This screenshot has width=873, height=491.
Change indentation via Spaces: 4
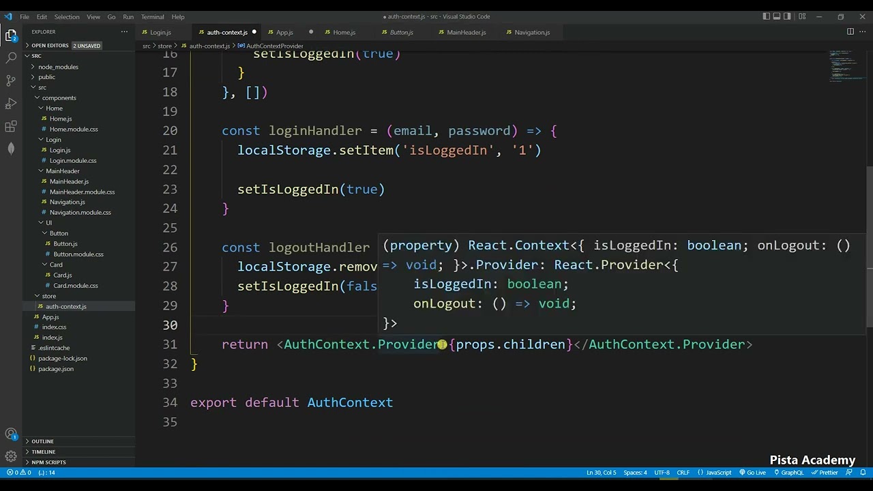(635, 473)
